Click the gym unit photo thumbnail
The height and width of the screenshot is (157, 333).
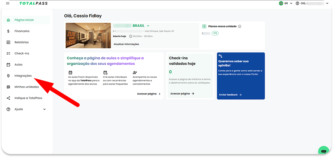88,36
